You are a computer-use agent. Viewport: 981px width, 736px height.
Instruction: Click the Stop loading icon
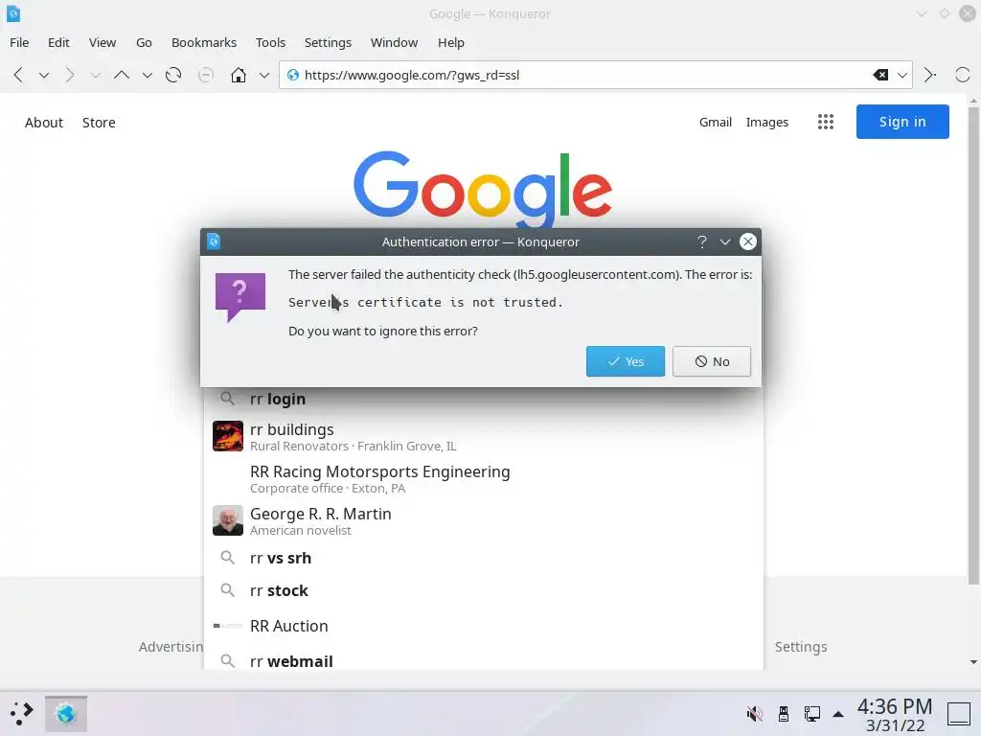(x=205, y=75)
